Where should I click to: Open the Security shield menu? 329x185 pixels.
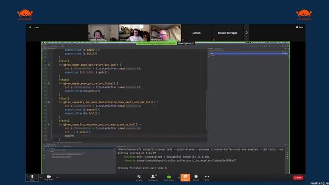coord(139,177)
